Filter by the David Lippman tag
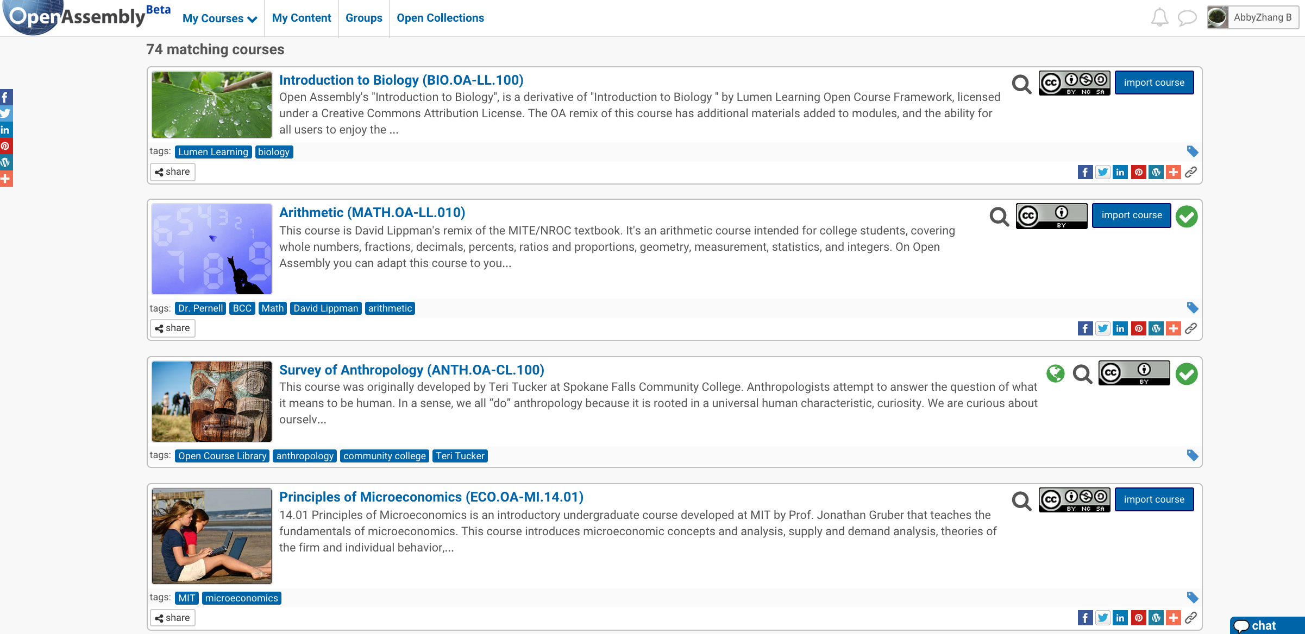This screenshot has height=634, width=1305. [325, 308]
